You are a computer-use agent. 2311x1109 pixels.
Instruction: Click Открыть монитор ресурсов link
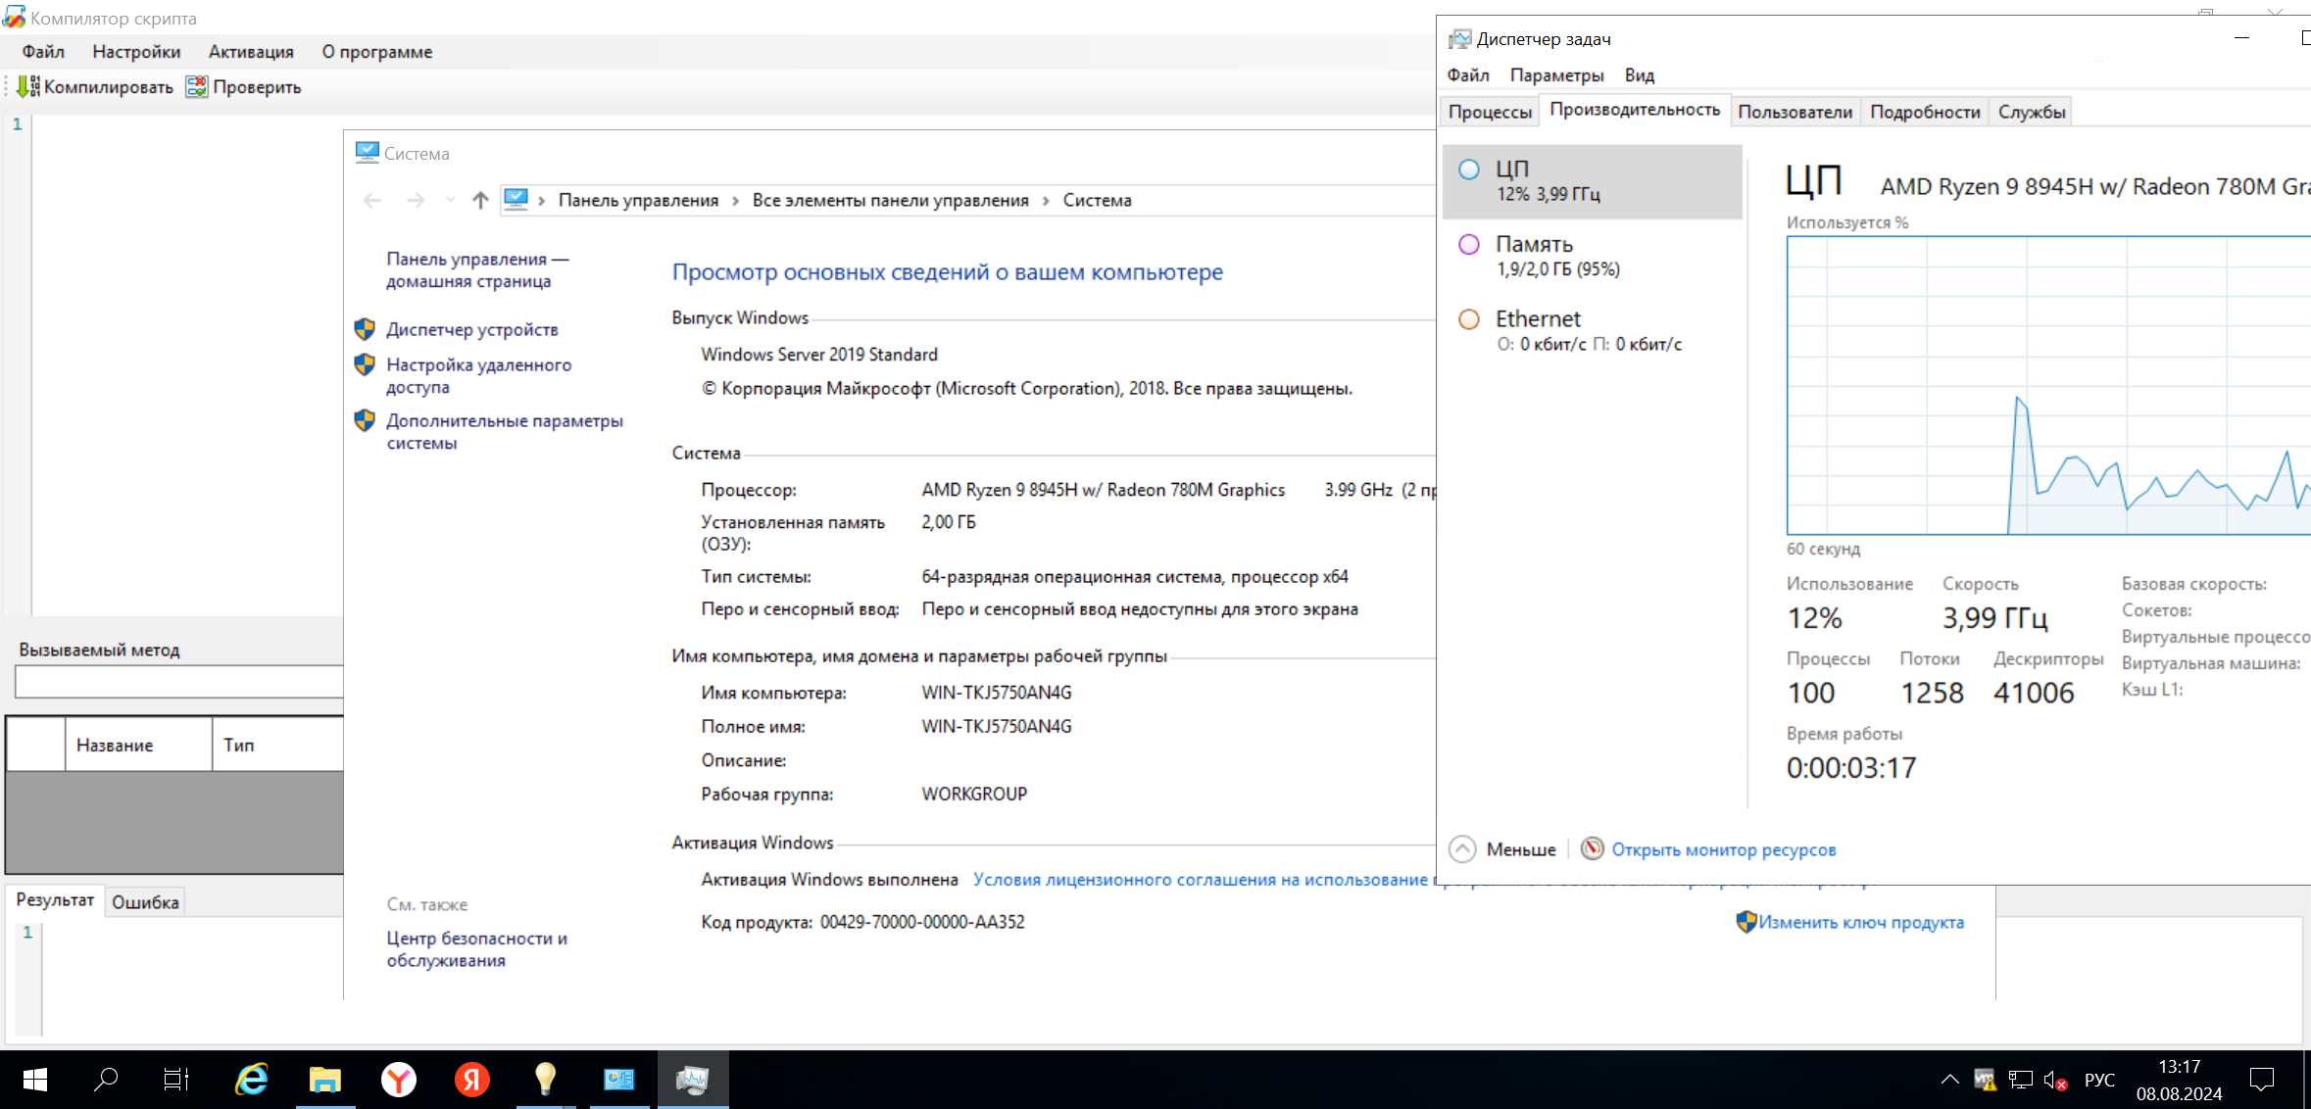tap(1724, 849)
